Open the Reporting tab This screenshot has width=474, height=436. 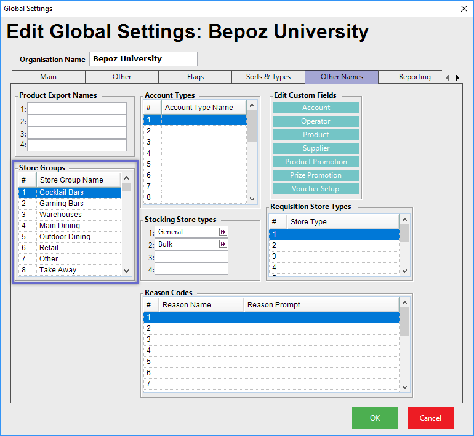tap(414, 77)
